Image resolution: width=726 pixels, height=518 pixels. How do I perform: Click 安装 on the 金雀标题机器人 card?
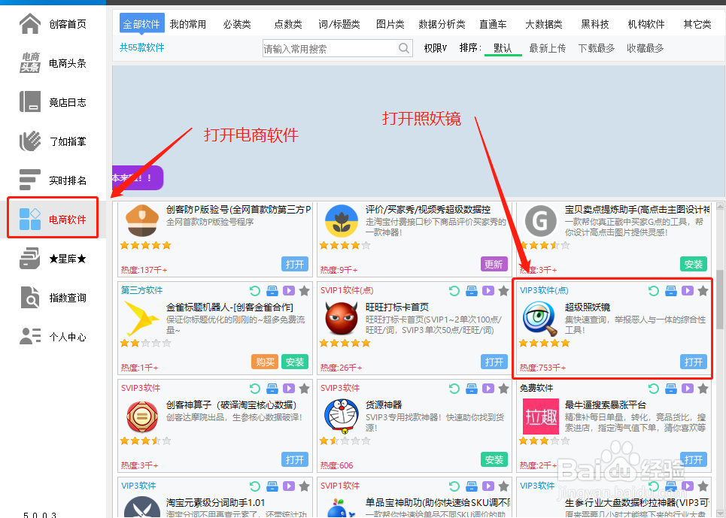click(295, 362)
